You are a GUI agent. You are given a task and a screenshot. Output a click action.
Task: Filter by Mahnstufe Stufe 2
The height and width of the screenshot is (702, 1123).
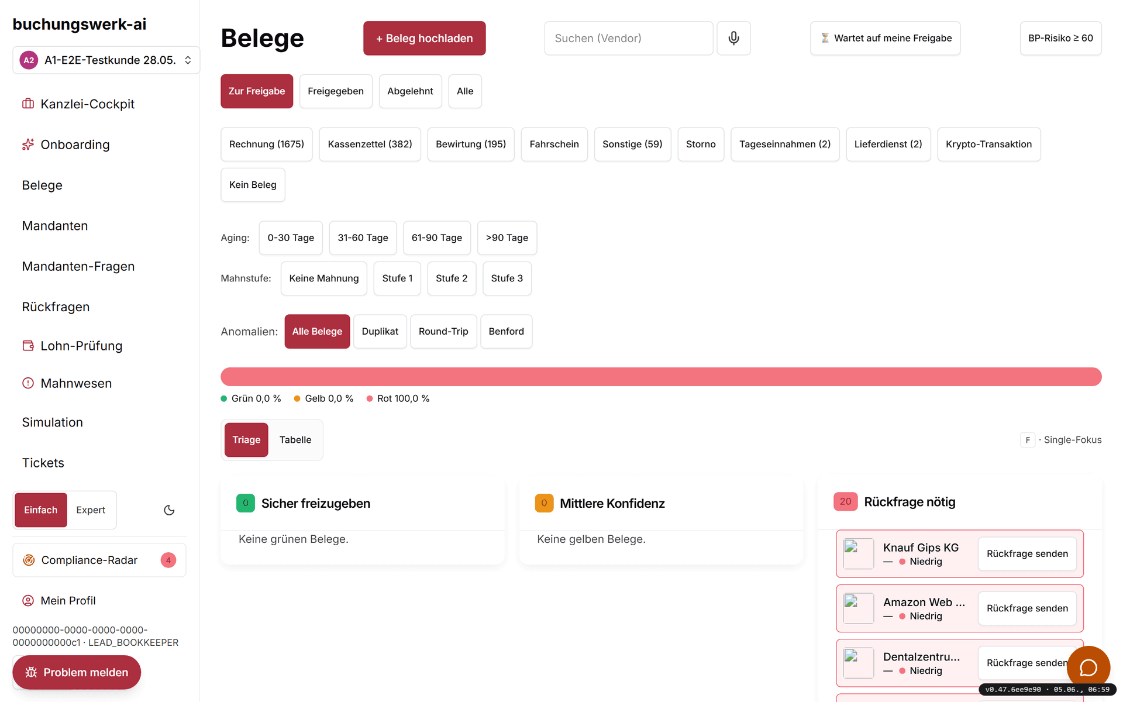click(x=452, y=278)
